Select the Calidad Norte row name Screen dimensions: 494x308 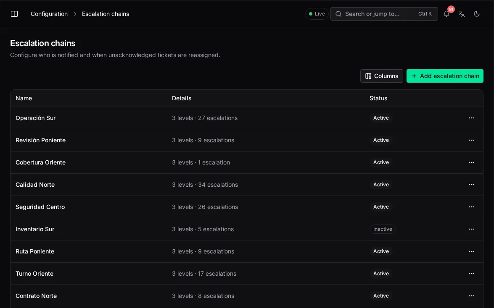pyautogui.click(x=35, y=185)
